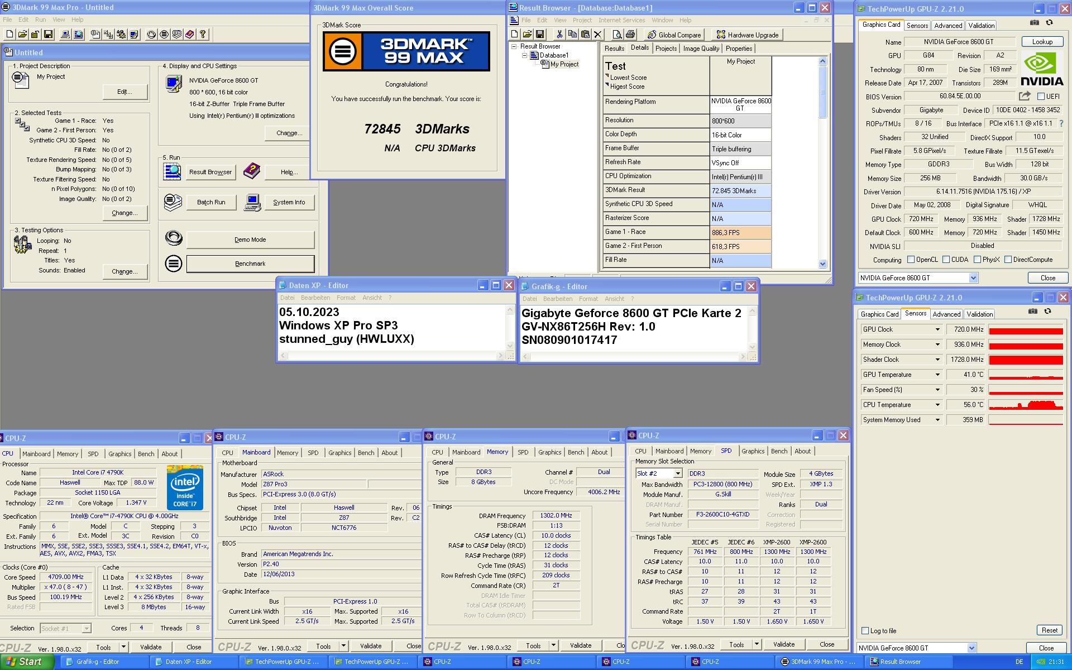Click Paste clipboard icon in Result Browser toolbar
Image resolution: width=1072 pixels, height=670 pixels.
pos(585,35)
